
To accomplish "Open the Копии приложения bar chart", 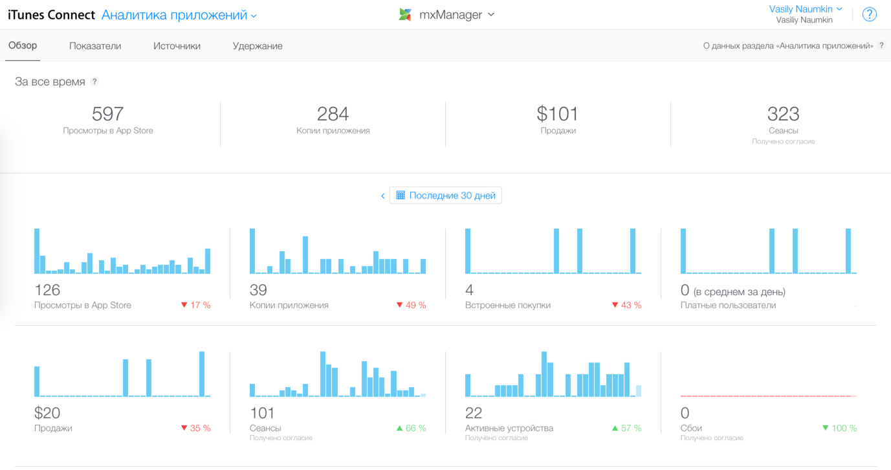I will click(338, 251).
